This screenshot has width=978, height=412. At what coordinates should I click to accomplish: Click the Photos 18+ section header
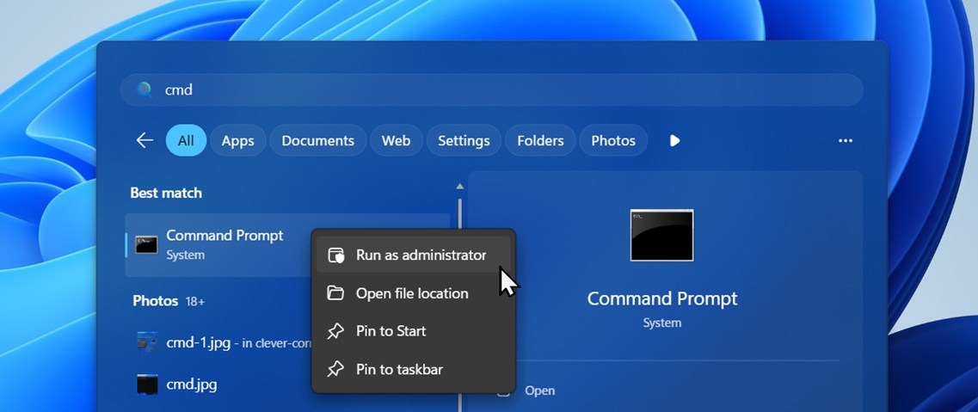tap(169, 301)
